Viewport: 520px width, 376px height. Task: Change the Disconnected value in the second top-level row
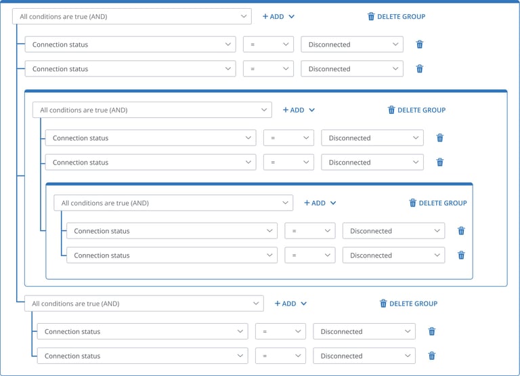(352, 68)
